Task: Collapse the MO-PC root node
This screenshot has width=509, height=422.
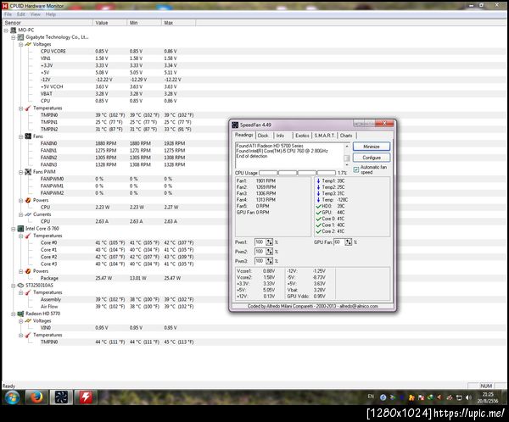Action: [6, 31]
